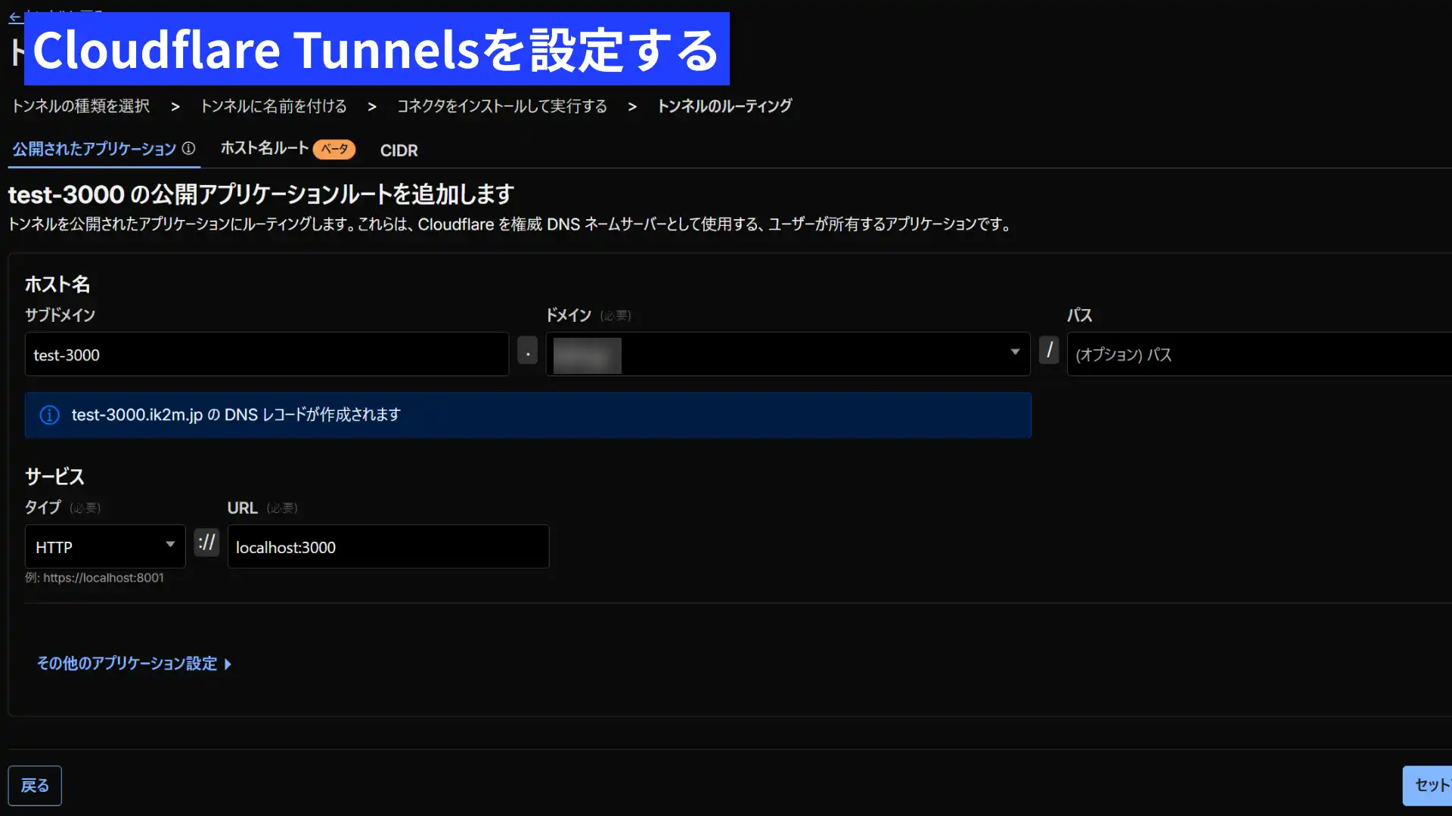Click the URL field with localhost:3000
The image size is (1452, 816).
click(x=388, y=547)
